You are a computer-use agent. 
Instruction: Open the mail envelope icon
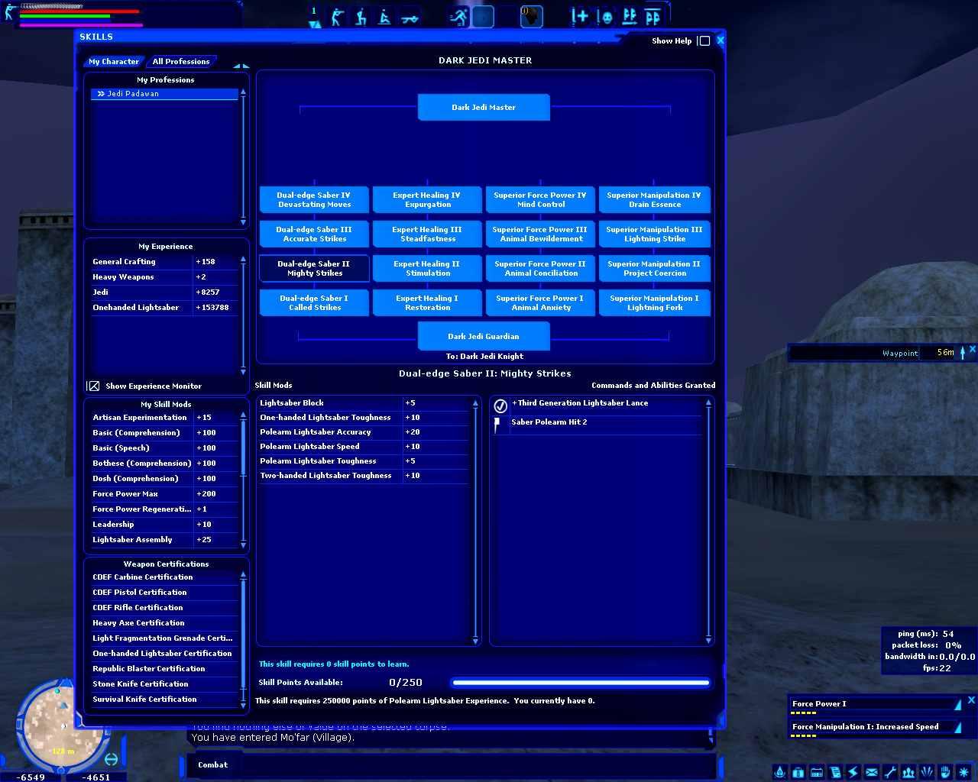click(x=872, y=772)
